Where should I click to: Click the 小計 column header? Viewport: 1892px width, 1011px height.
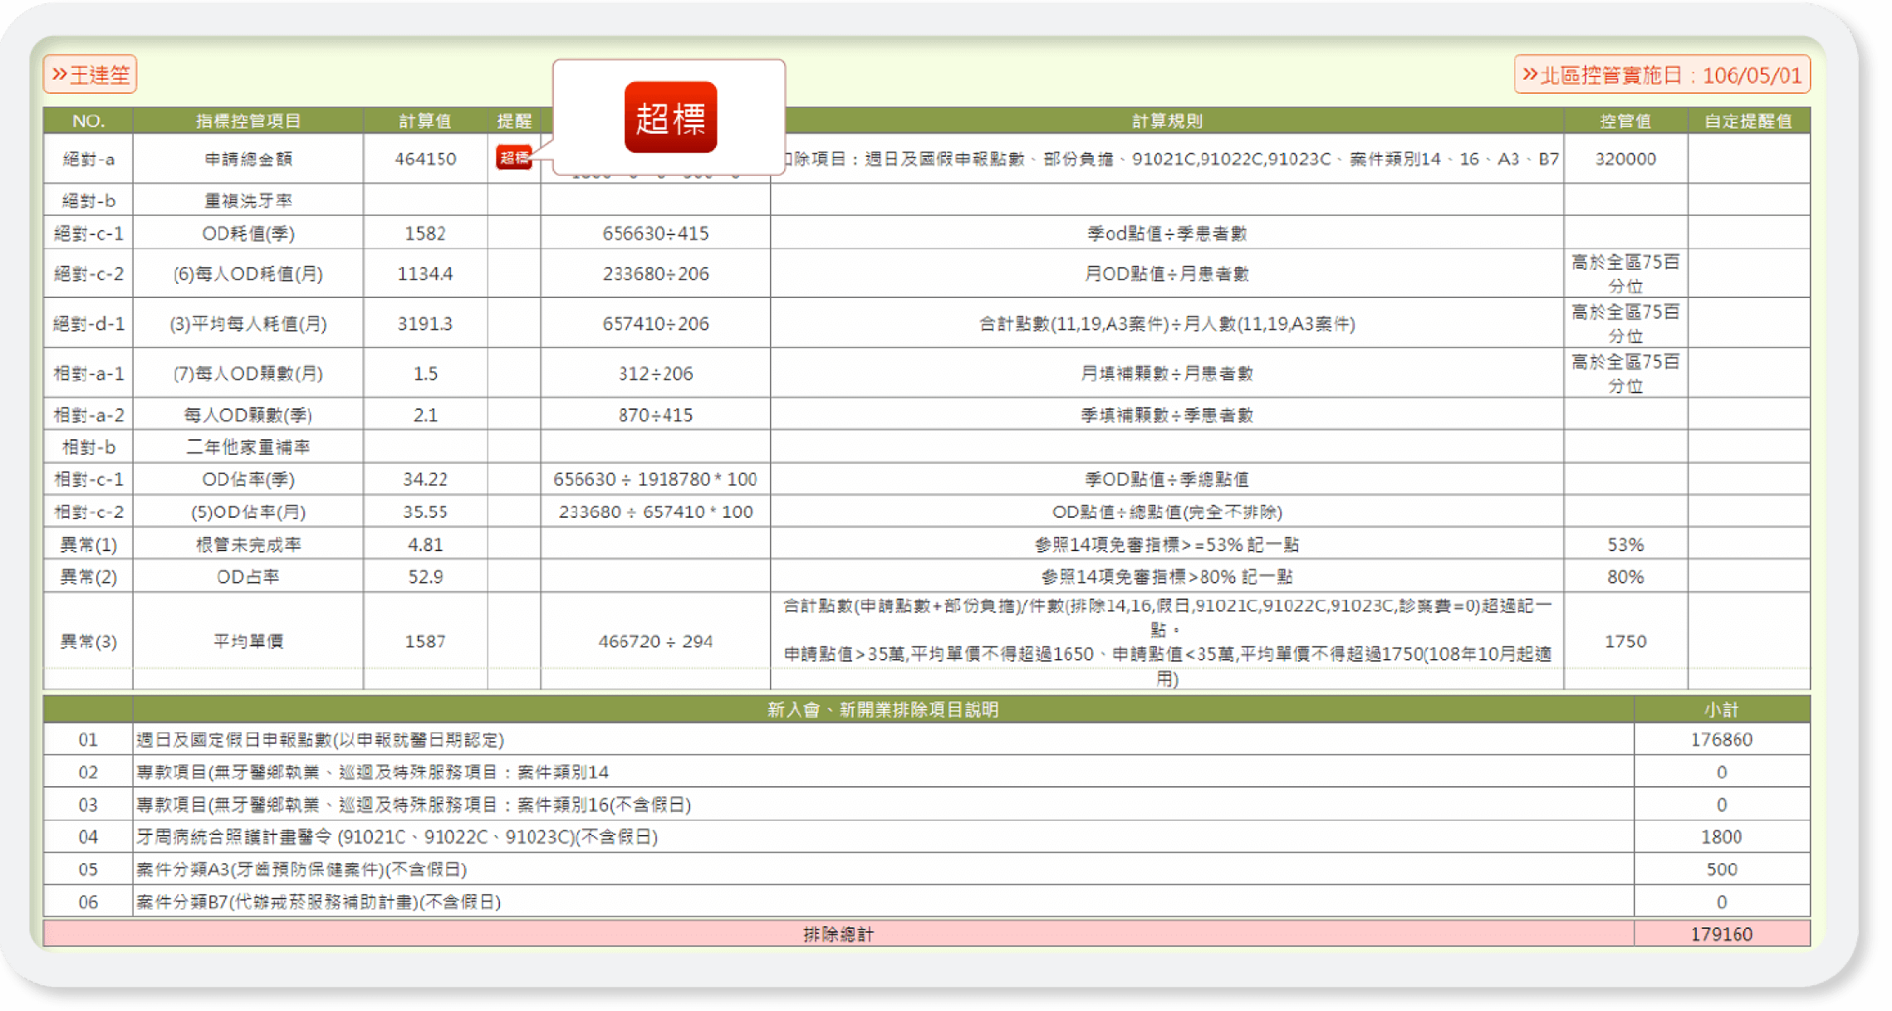1721,710
